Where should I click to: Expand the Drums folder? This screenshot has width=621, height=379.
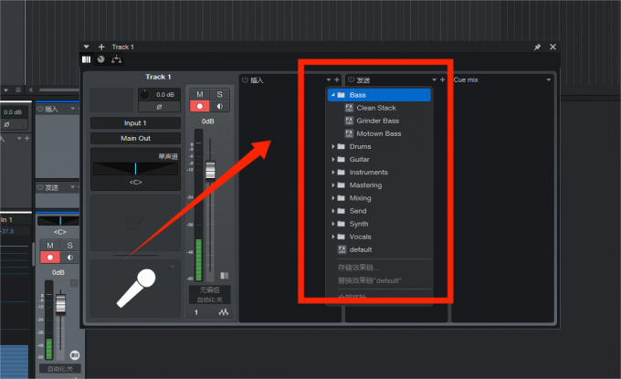point(333,146)
